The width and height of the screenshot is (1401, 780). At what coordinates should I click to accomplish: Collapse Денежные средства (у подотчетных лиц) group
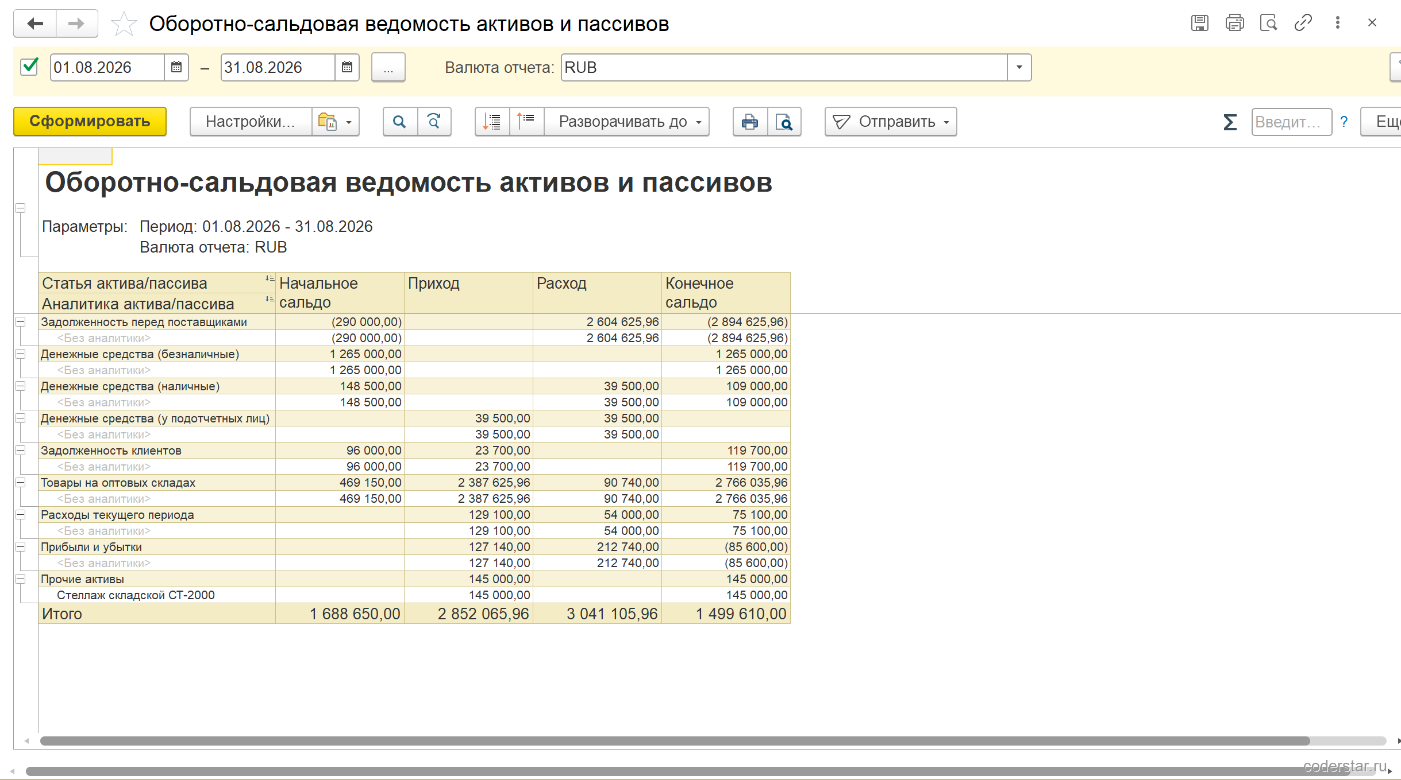pyautogui.click(x=20, y=418)
